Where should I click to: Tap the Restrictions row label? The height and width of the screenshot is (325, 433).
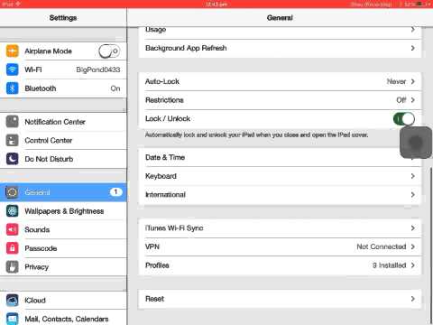pyautogui.click(x=164, y=100)
